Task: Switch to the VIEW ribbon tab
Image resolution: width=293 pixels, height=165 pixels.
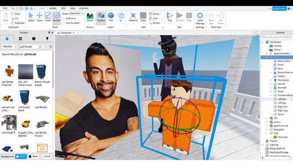Action: [x=72, y=8]
